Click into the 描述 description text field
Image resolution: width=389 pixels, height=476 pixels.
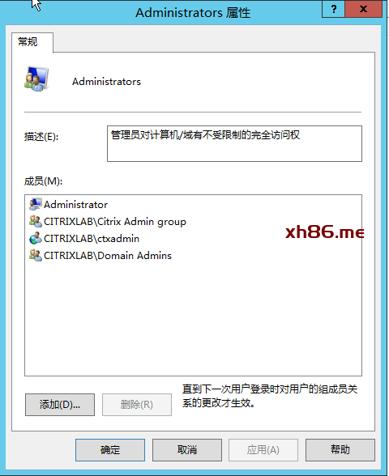pyautogui.click(x=234, y=143)
